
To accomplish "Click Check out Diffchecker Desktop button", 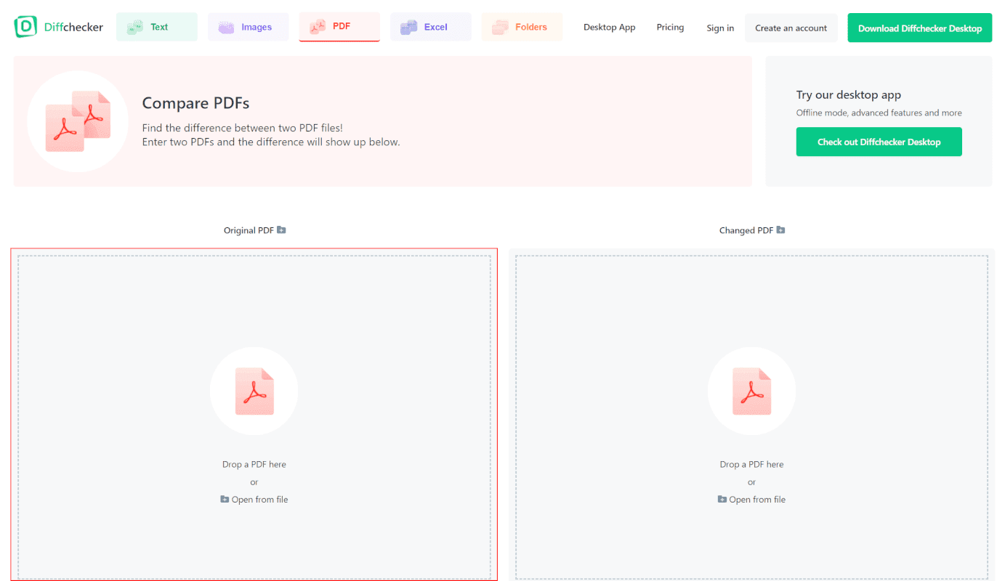I will [879, 142].
